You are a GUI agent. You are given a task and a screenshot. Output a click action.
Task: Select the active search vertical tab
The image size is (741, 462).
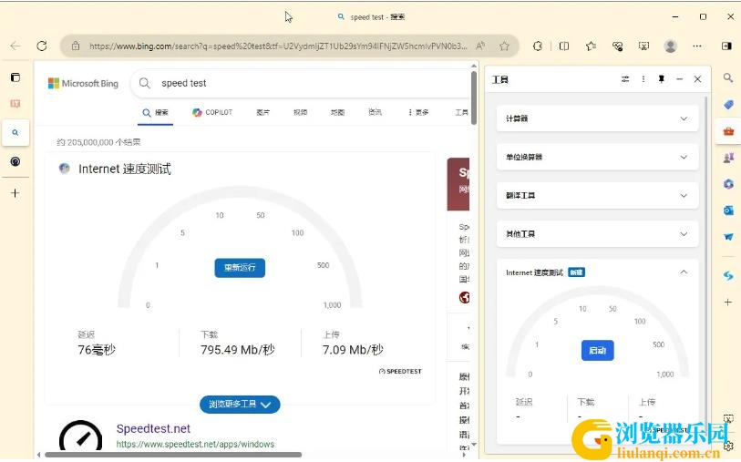[x=15, y=133]
